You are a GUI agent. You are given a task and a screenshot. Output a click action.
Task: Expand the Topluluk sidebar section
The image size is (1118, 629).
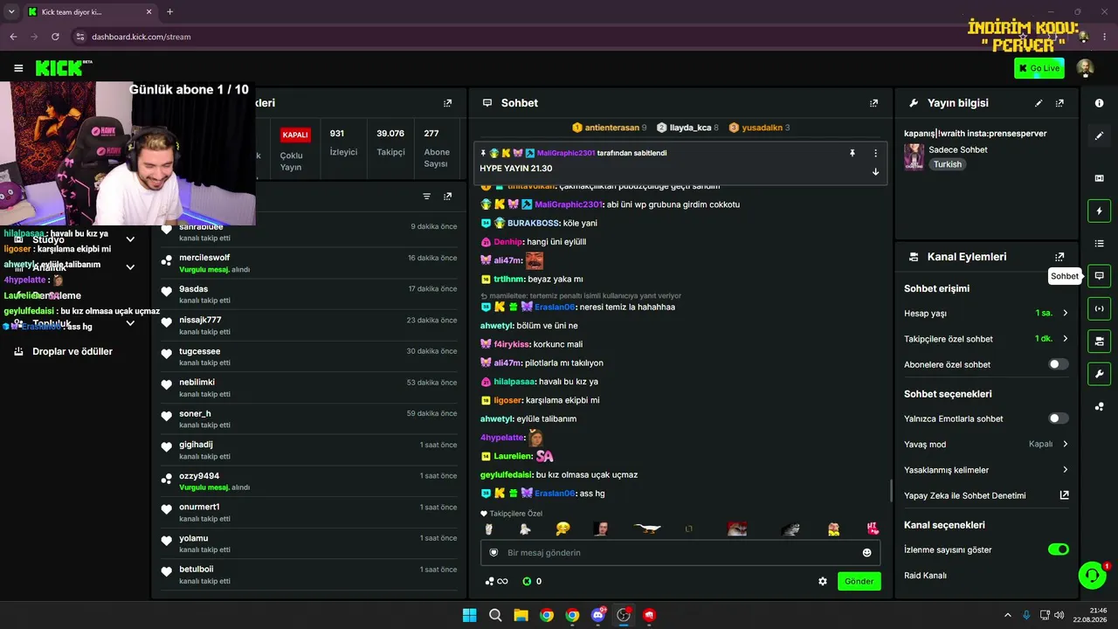tap(130, 323)
